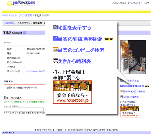
Task: Open 最寄の駐車場を検索 link
Action: coord(80,39)
